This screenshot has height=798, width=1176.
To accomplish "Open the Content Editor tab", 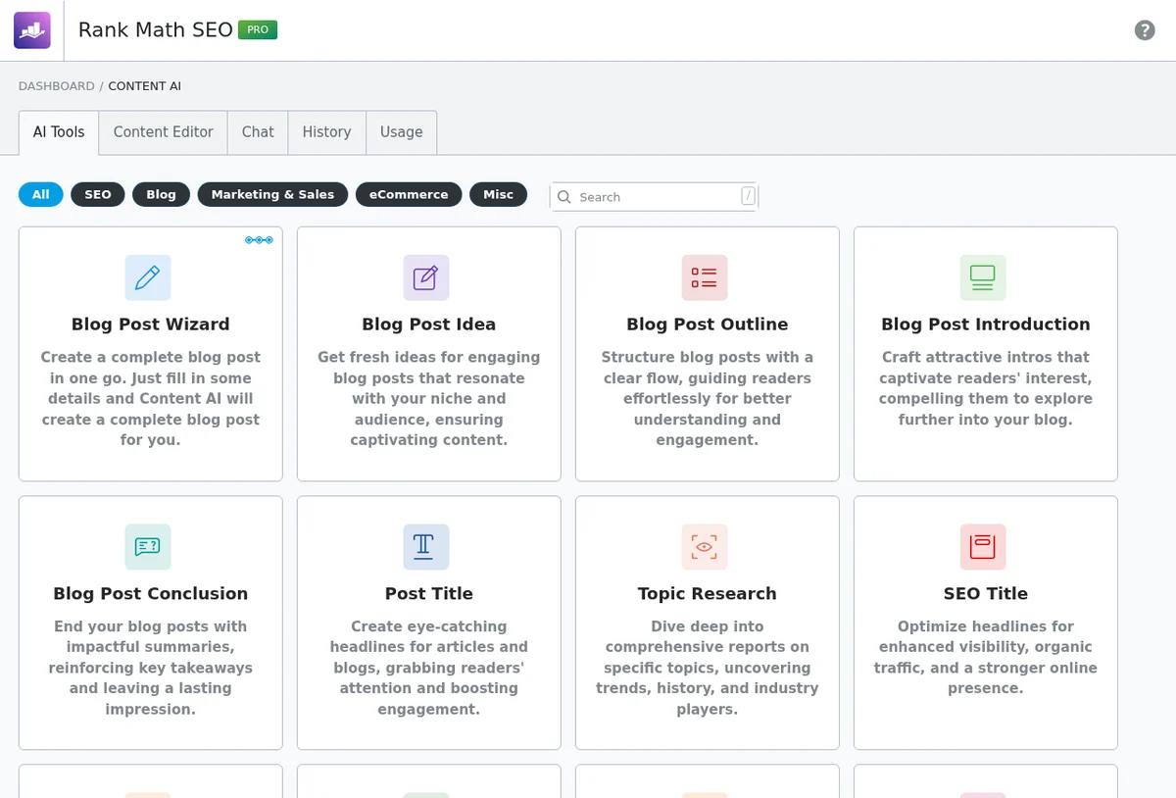I will click(x=163, y=132).
